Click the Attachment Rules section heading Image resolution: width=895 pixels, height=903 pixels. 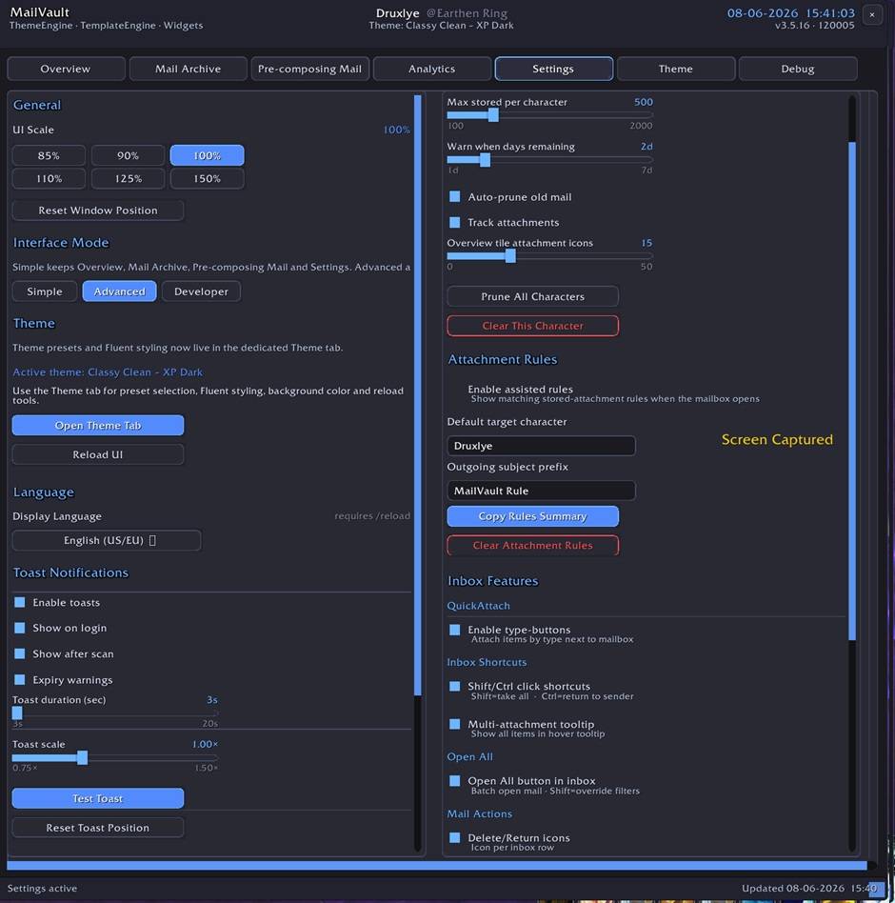click(503, 359)
